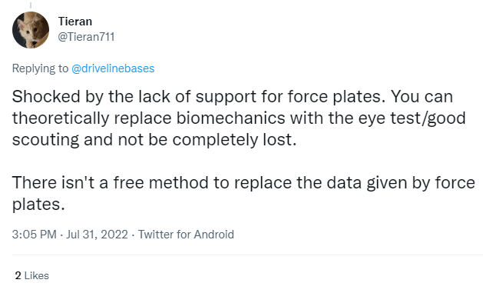Click the final word 'plates.' in tweet
The image size is (483, 293).
coord(38,204)
